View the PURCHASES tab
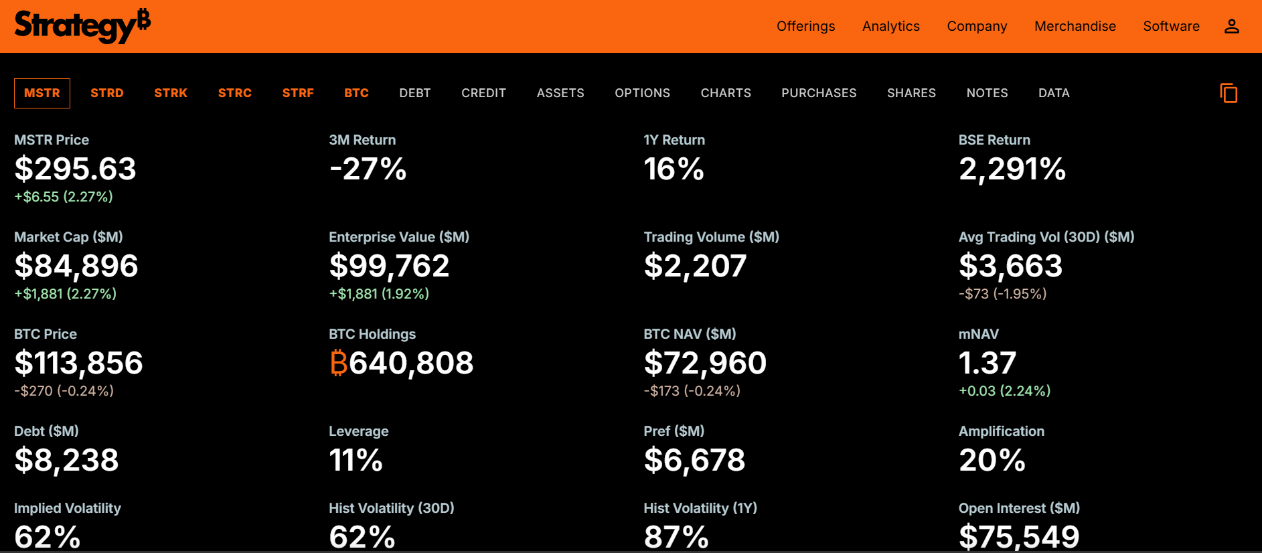 (819, 93)
